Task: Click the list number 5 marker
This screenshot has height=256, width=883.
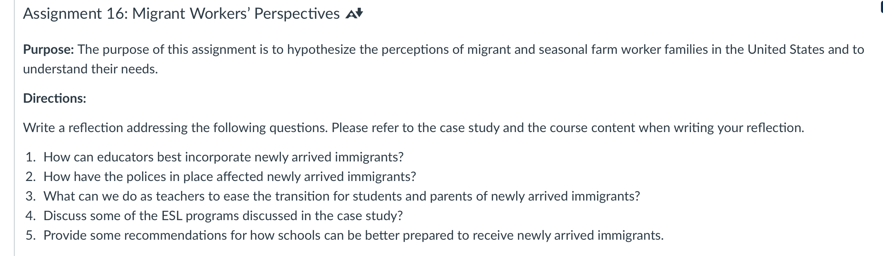Action: (30, 235)
